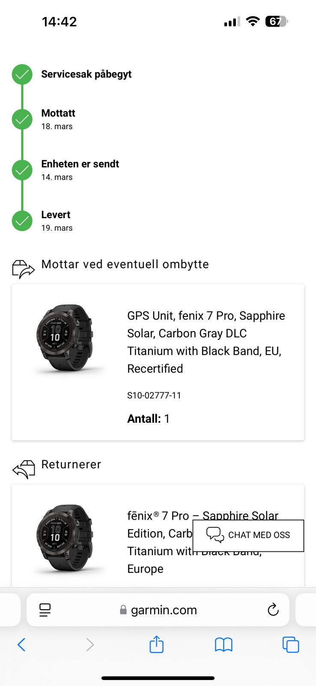Open the page reader options icon
This screenshot has width=316, height=686.
[45, 610]
